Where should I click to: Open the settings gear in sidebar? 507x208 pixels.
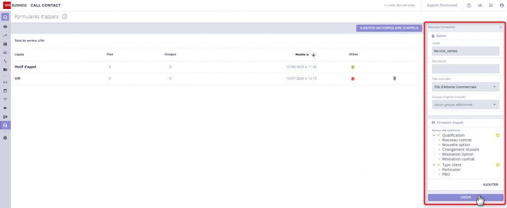point(5,138)
